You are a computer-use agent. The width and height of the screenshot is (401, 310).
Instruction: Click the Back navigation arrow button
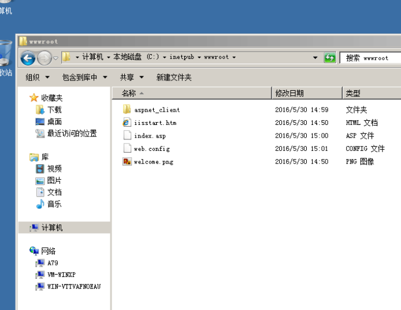[28, 58]
